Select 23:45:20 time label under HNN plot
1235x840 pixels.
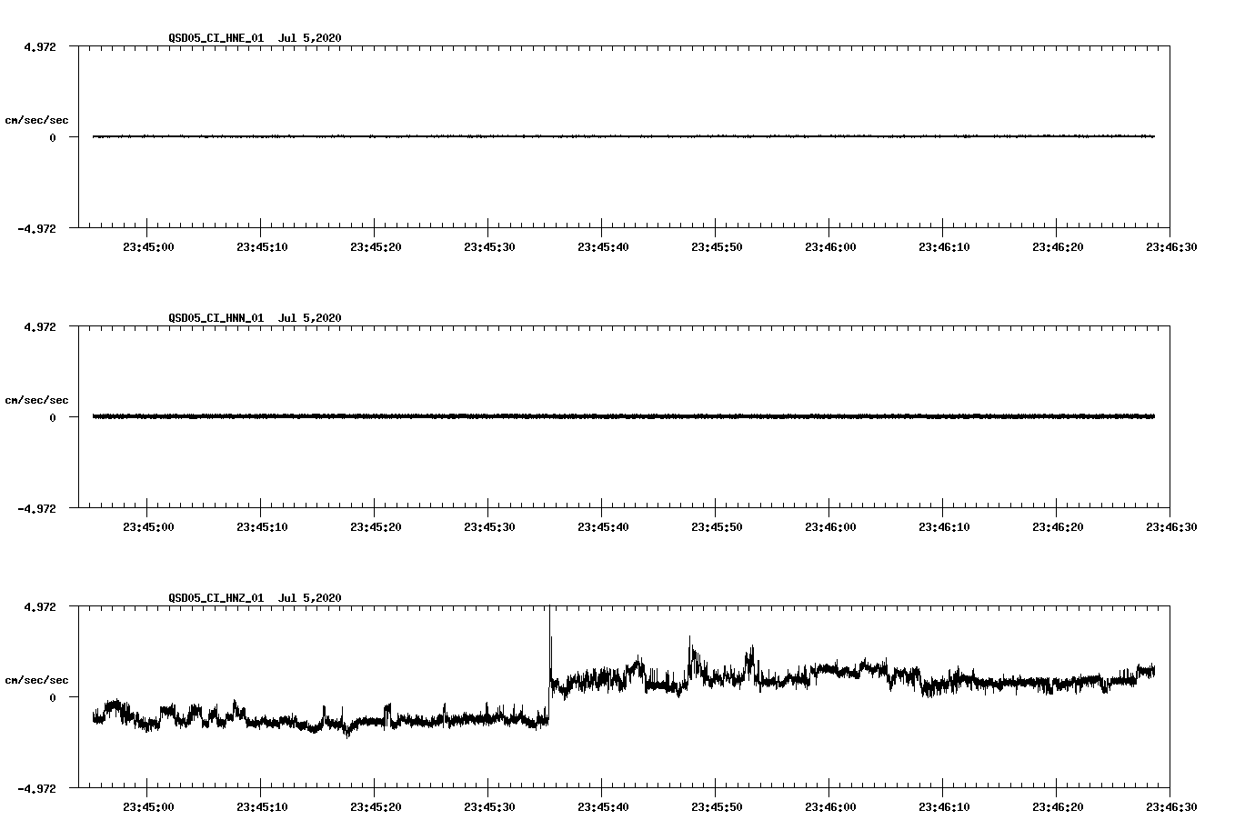375,526
